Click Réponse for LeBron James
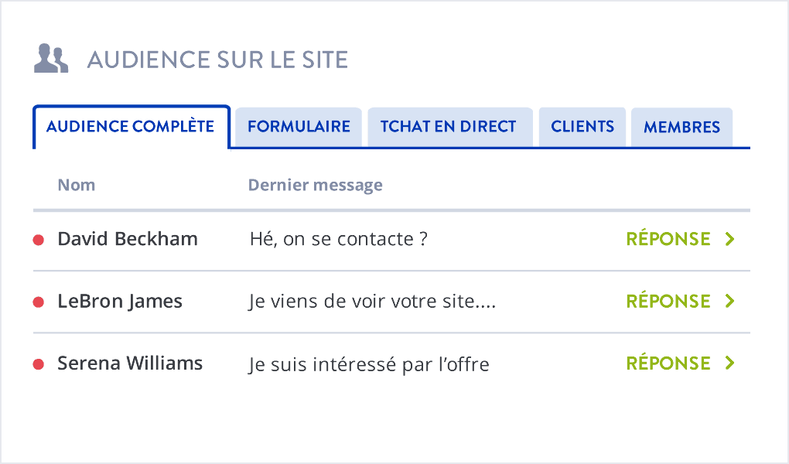 point(668,302)
